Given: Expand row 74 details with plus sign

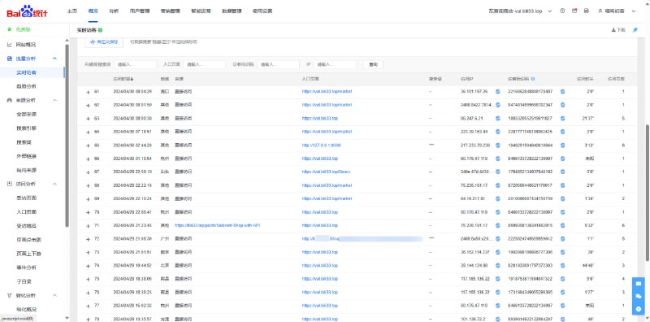Looking at the screenshot, I should [x=88, y=266].
